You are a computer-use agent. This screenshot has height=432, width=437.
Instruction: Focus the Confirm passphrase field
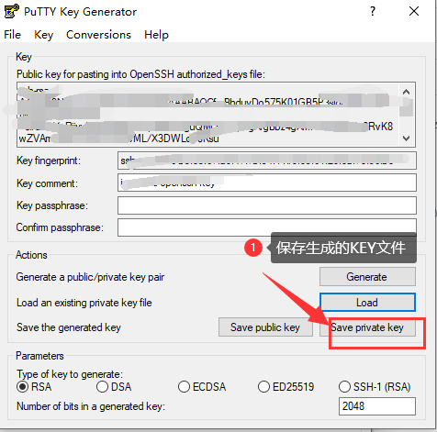[x=267, y=227]
